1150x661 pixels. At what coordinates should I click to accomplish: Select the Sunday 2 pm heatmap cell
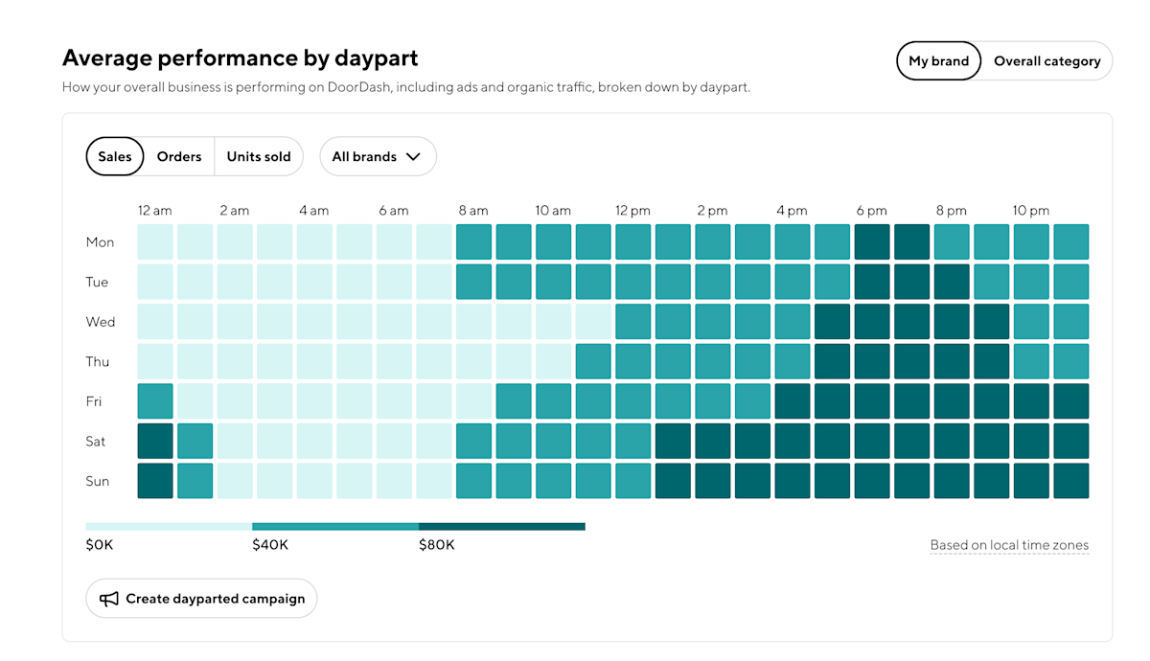coord(712,481)
